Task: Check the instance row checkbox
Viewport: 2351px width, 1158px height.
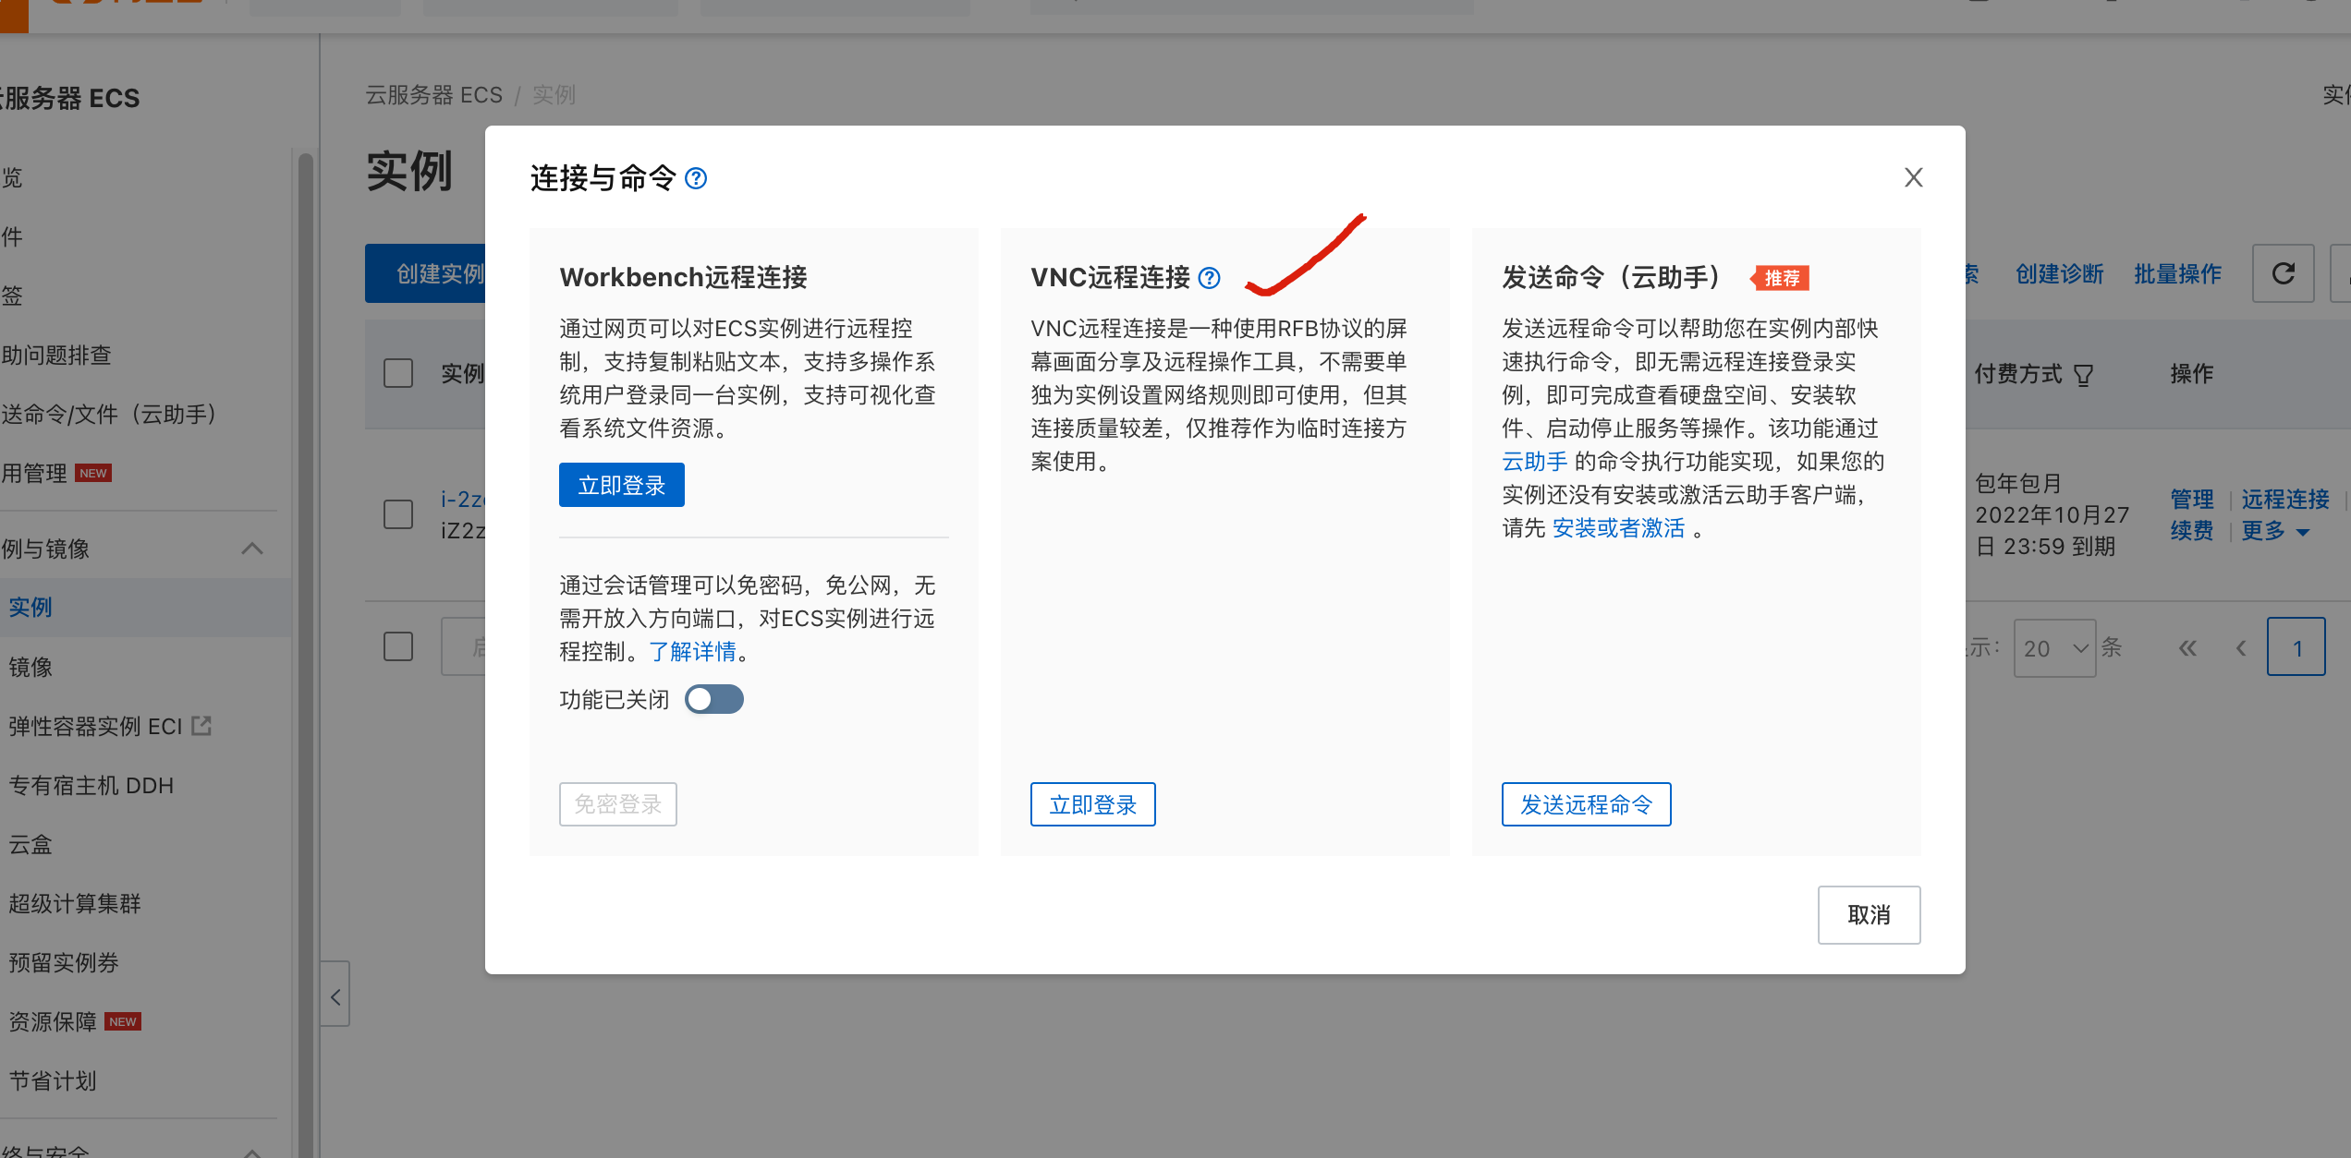Action: point(398,514)
